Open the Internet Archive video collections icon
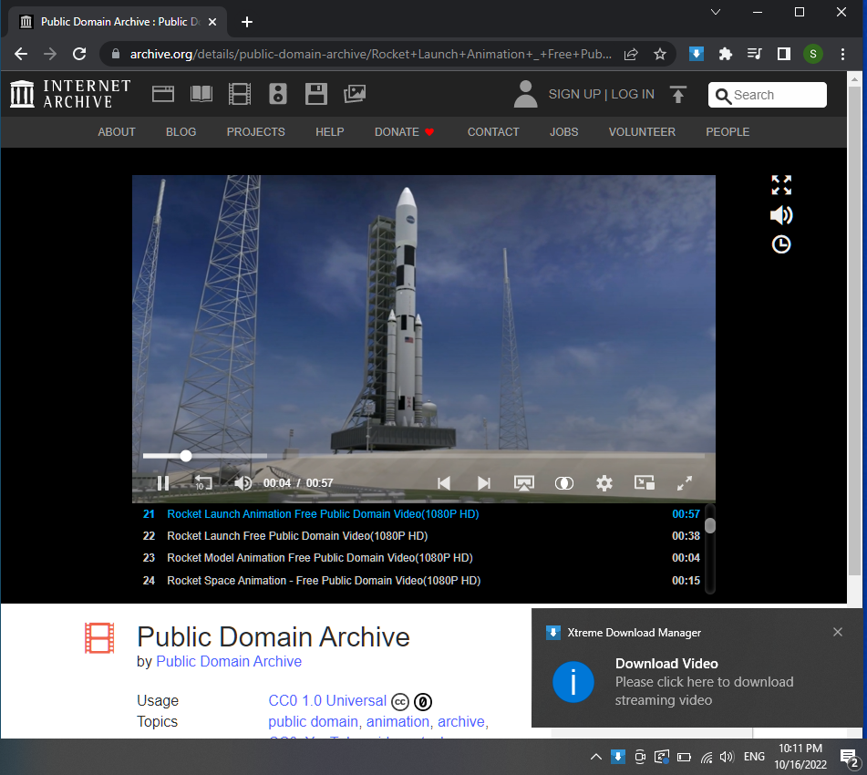867x775 pixels. pos(240,94)
